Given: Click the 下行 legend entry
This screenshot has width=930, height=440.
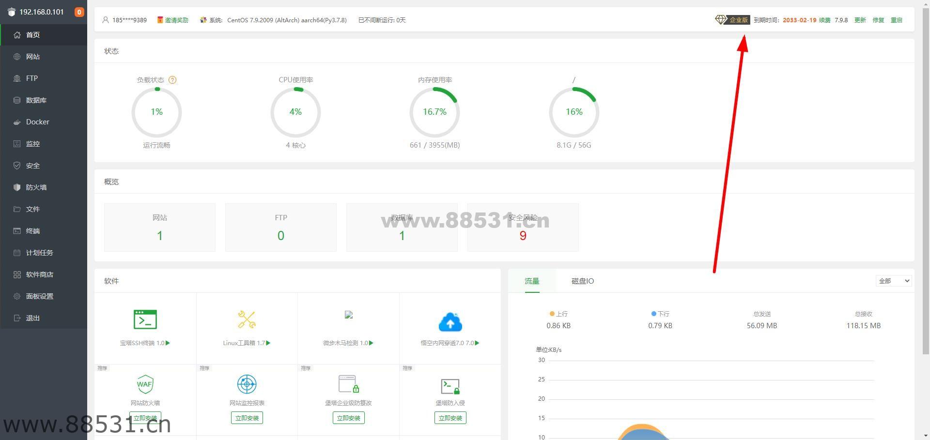Looking at the screenshot, I should click(x=660, y=314).
